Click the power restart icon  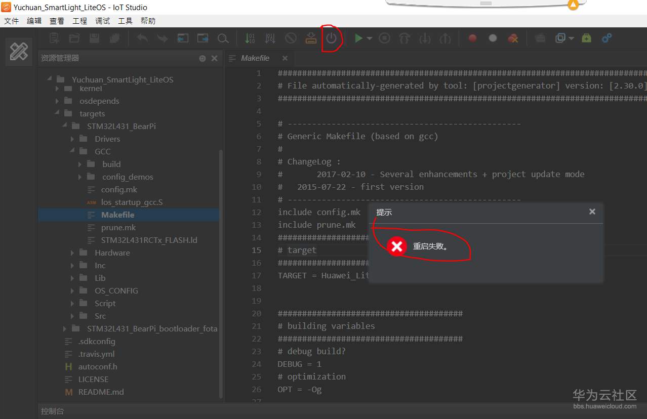click(331, 38)
